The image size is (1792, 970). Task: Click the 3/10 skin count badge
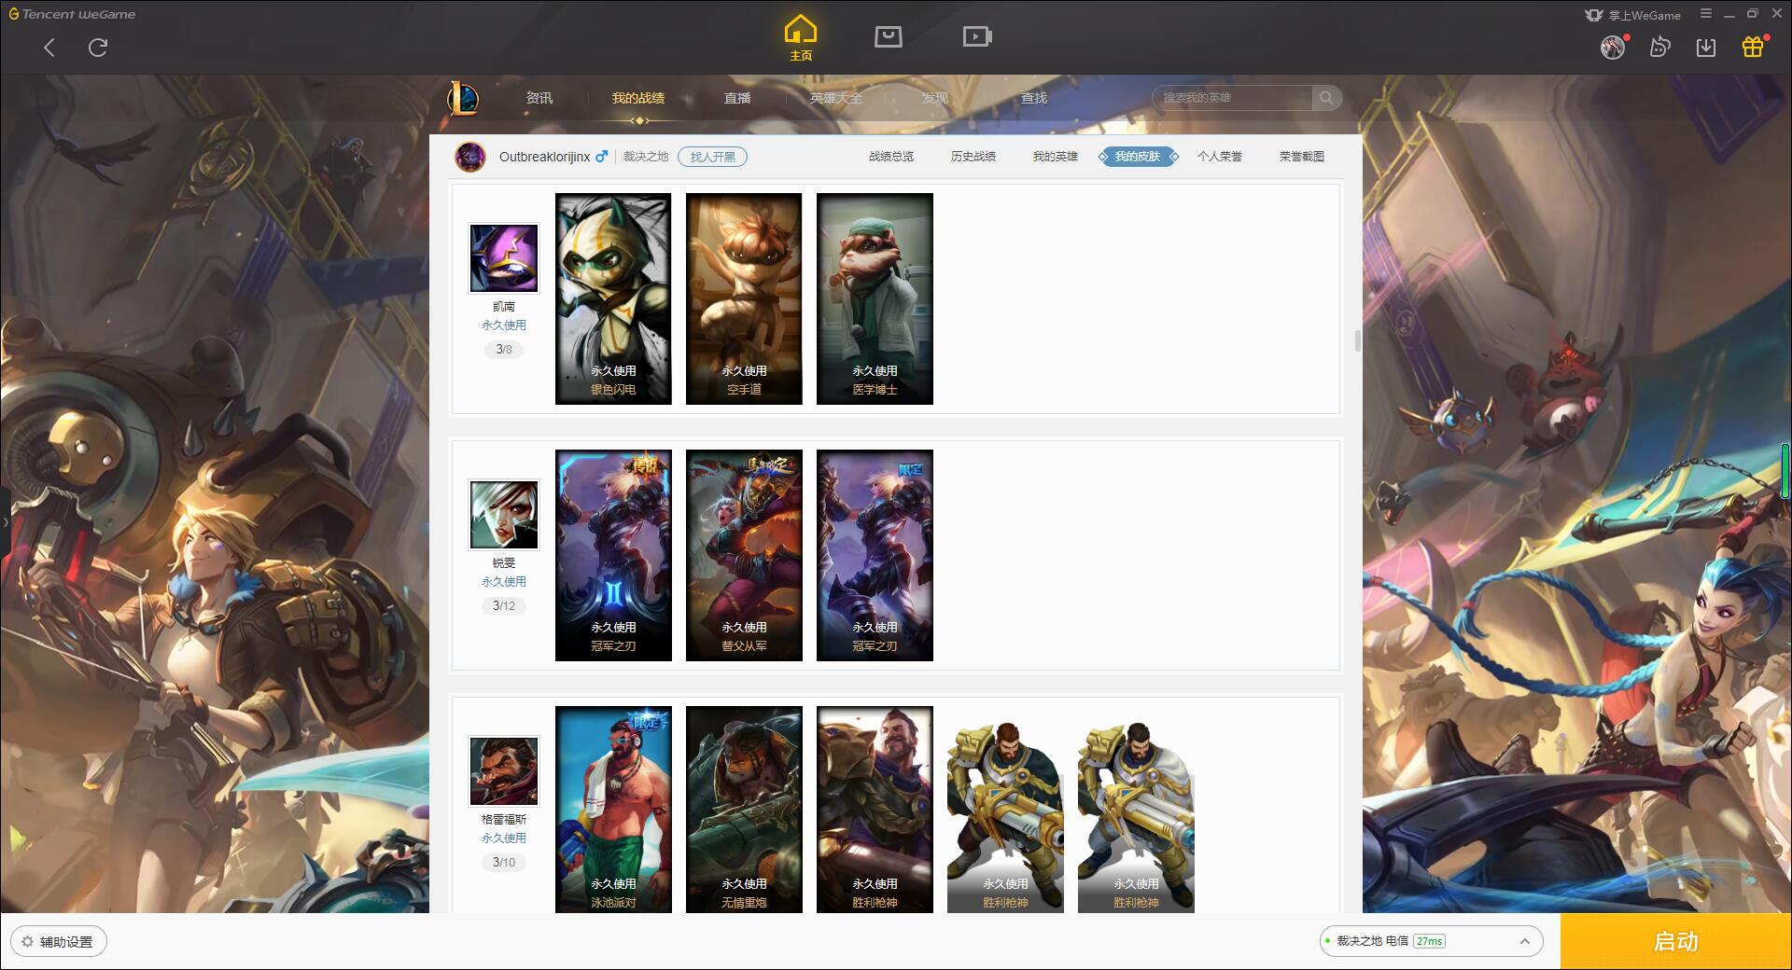click(x=504, y=863)
